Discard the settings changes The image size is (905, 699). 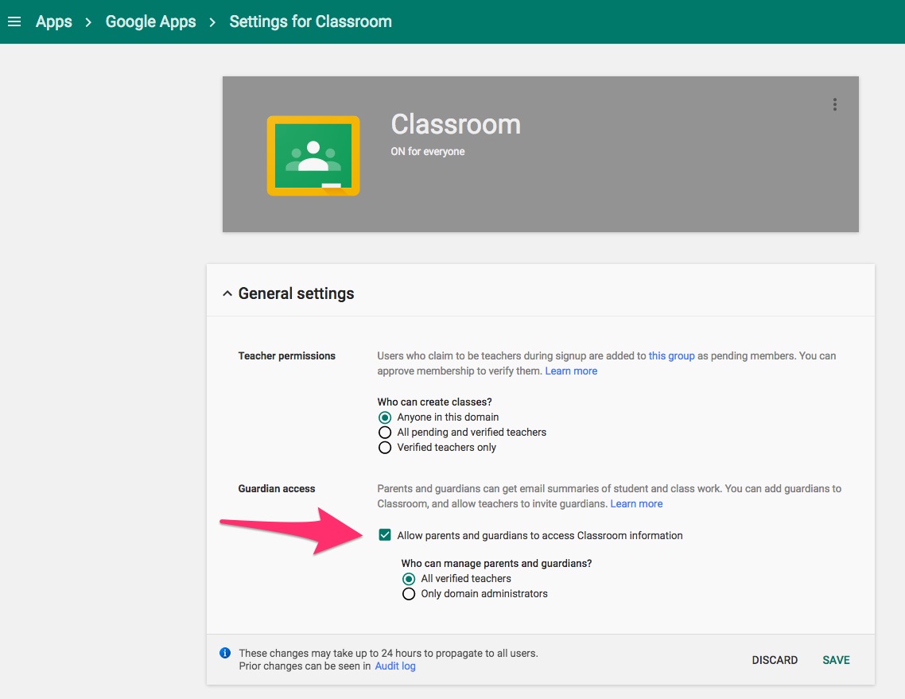pos(775,660)
